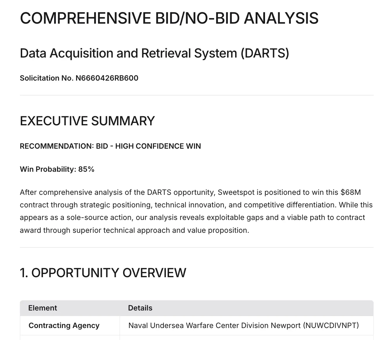The height and width of the screenshot is (340, 392).
Task: Click the horizontal divider above Opportunity Overview
Action: 197,247
